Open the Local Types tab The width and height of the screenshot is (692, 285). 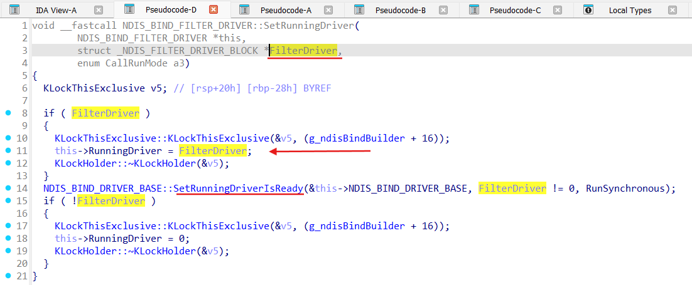click(x=630, y=10)
